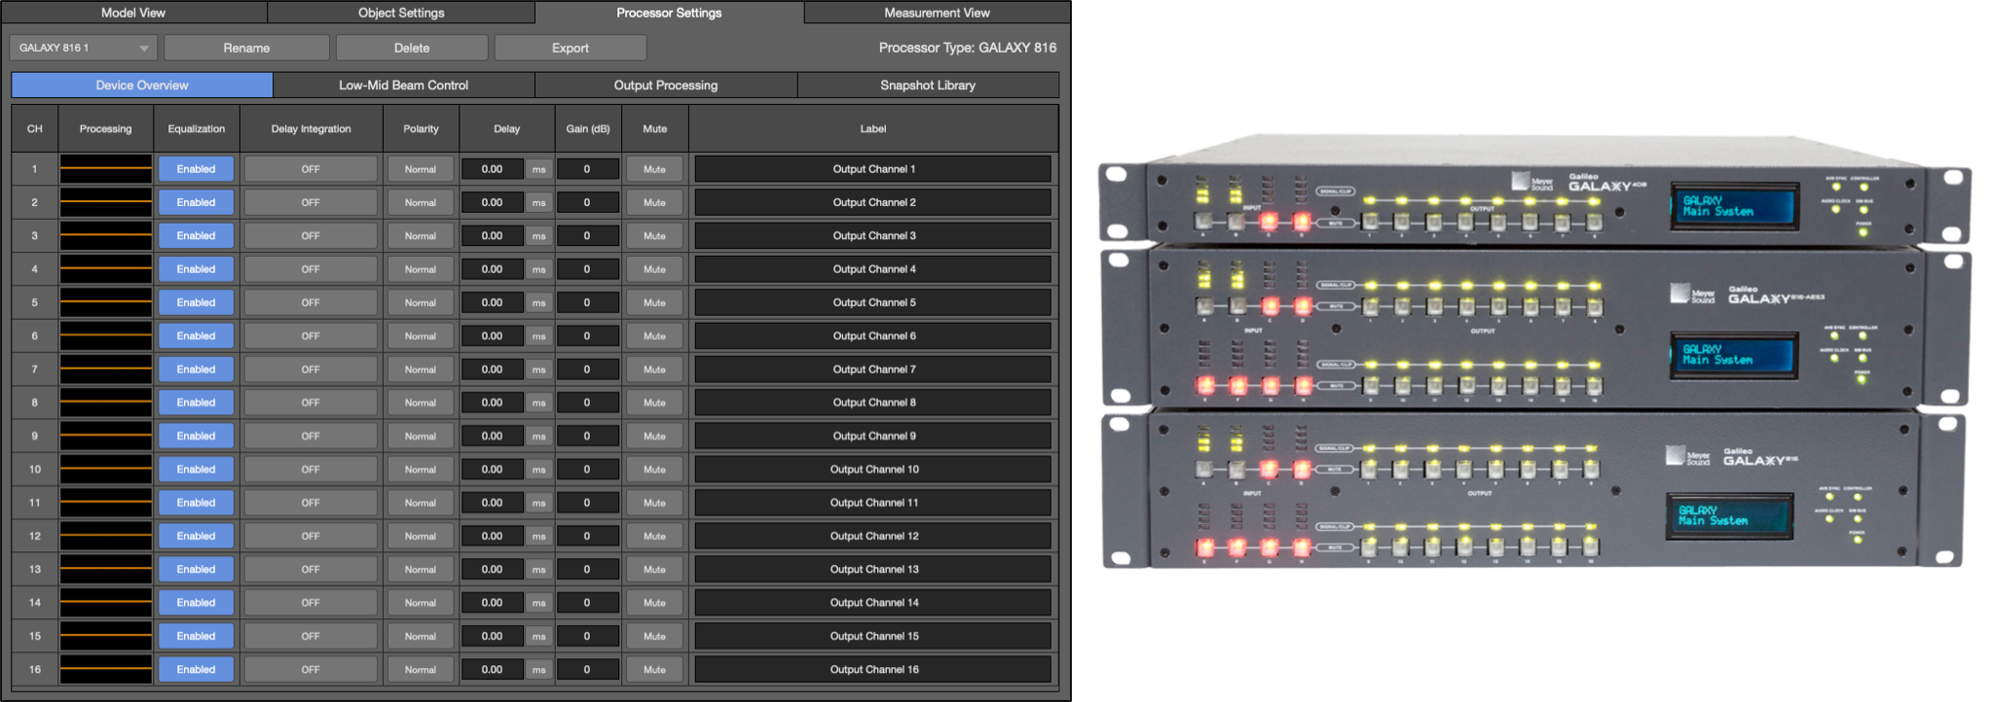This screenshot has height=702, width=1992.
Task: Click the Rename button
Action: click(246, 48)
